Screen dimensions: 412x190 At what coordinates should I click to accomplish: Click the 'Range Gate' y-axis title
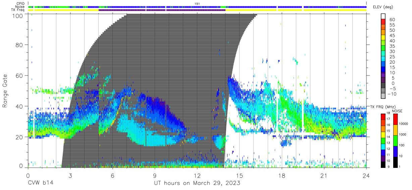point(5,91)
